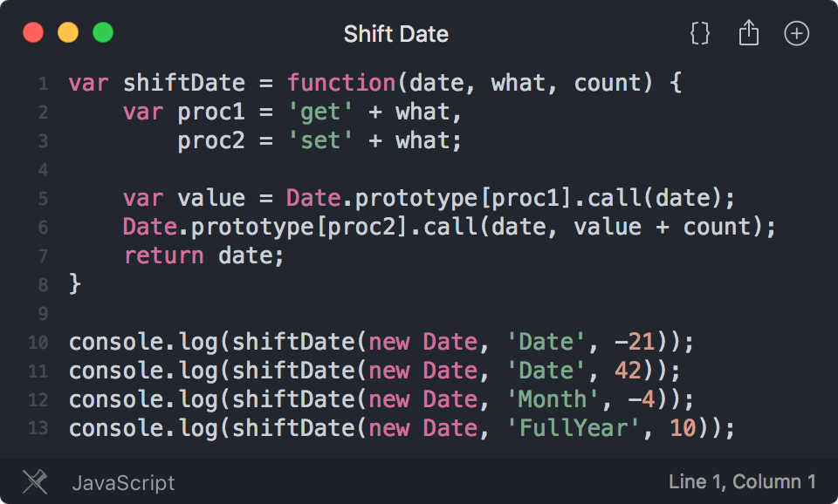The height and width of the screenshot is (504, 838).
Task: Click the shiftDate variable name on line 1
Action: [x=184, y=83]
